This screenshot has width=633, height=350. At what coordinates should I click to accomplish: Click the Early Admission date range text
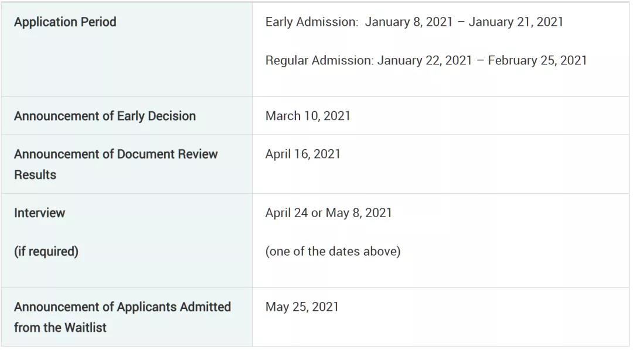[414, 22]
